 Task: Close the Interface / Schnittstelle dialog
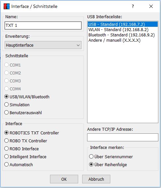click(x=151, y=6)
